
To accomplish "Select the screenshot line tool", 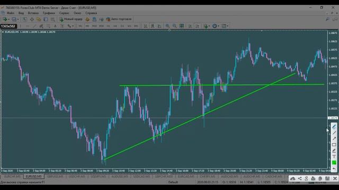I will pos(334,132).
